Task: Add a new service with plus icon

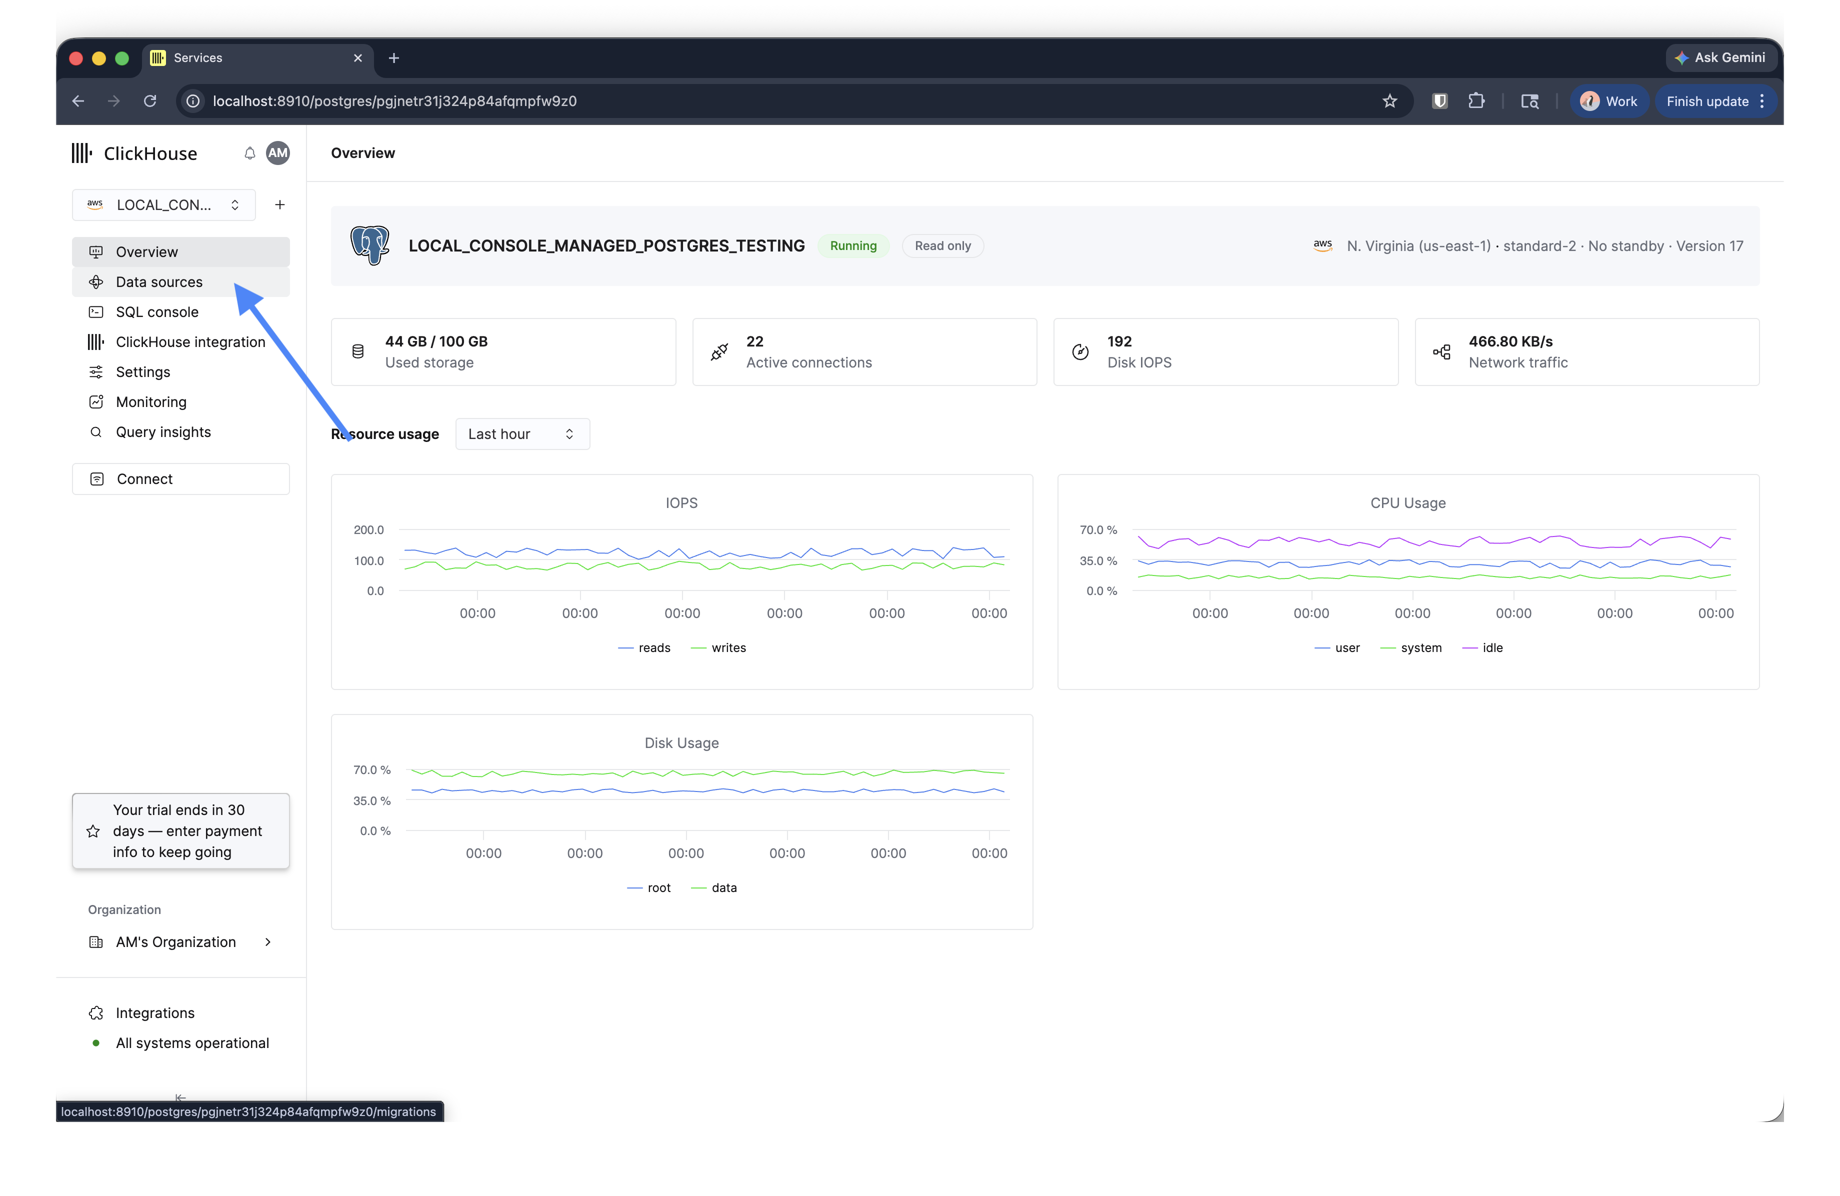Action: [280, 205]
